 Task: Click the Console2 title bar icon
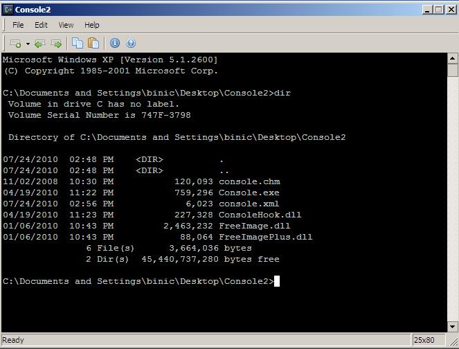(x=8, y=10)
